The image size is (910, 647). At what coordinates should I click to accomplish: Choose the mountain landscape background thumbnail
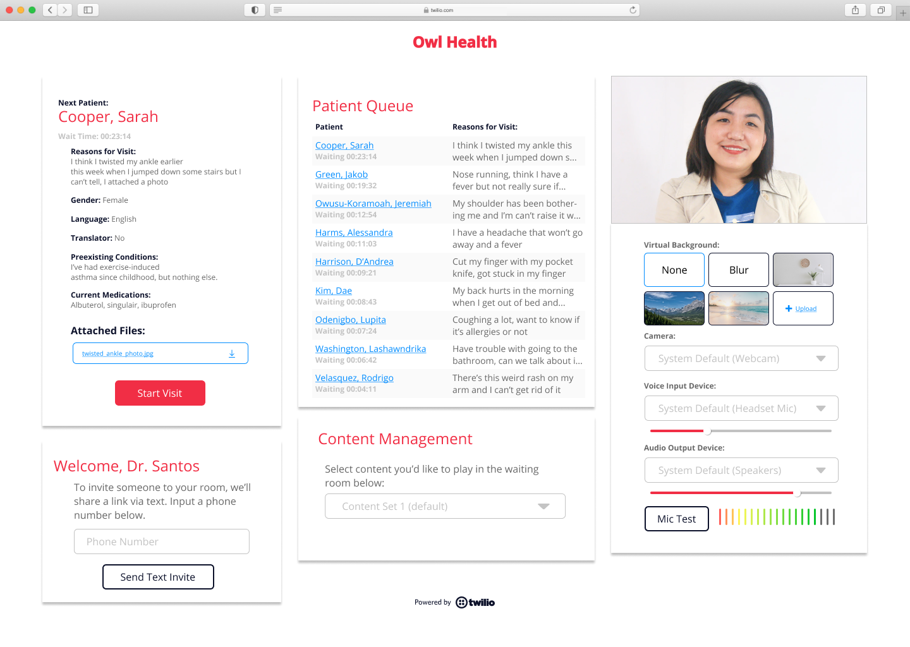(x=674, y=308)
